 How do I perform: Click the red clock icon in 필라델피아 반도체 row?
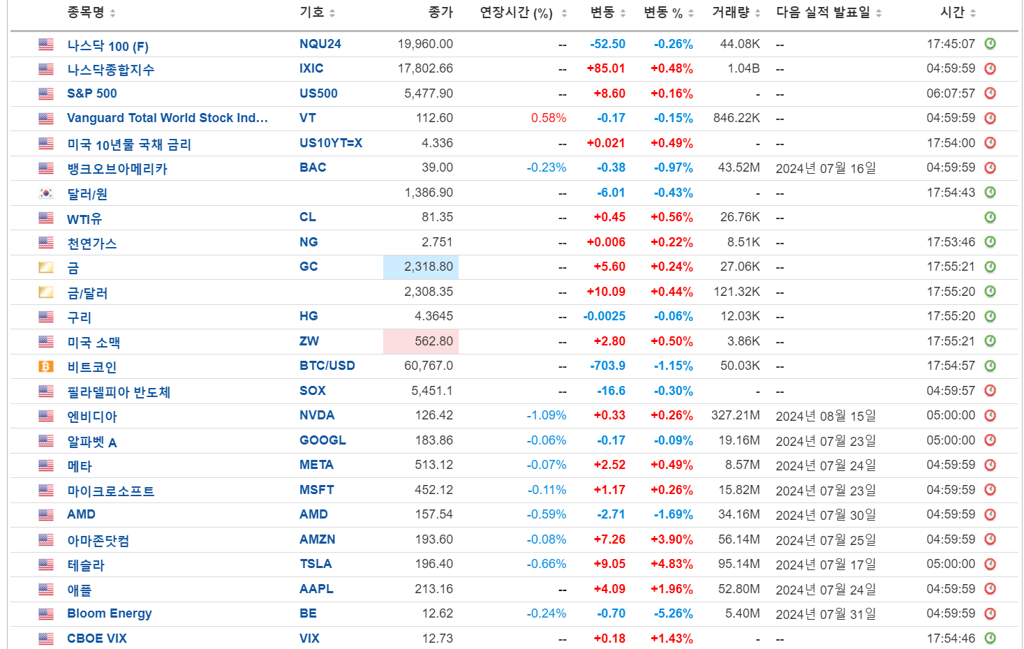[990, 391]
